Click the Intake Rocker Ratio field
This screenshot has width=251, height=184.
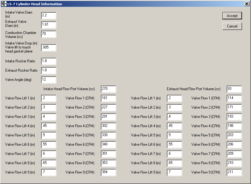(49, 61)
